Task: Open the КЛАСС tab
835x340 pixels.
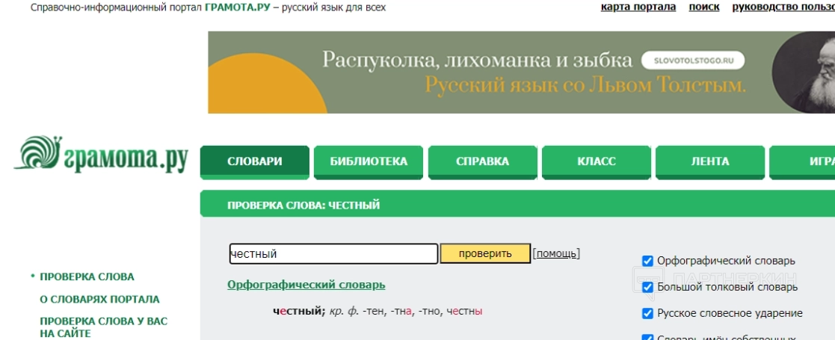Action: [597, 161]
